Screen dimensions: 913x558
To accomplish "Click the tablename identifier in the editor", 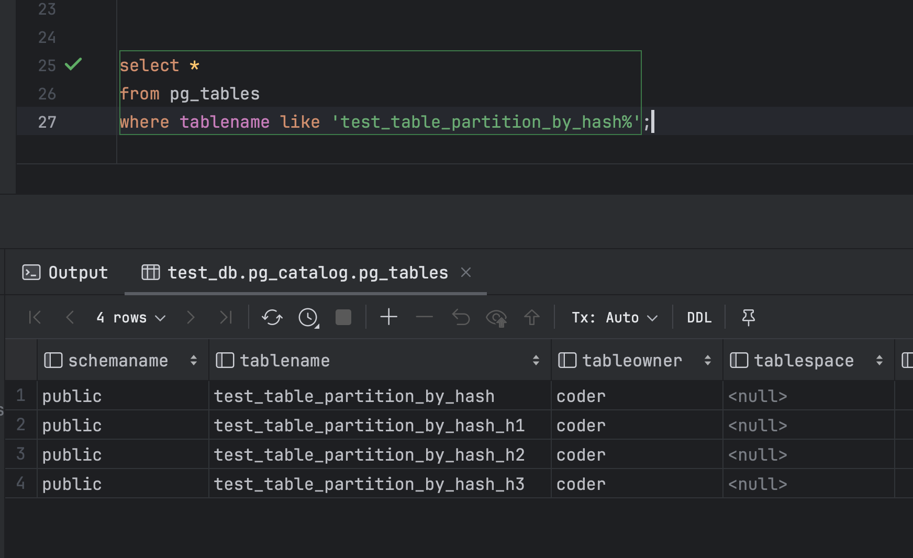I will [225, 122].
